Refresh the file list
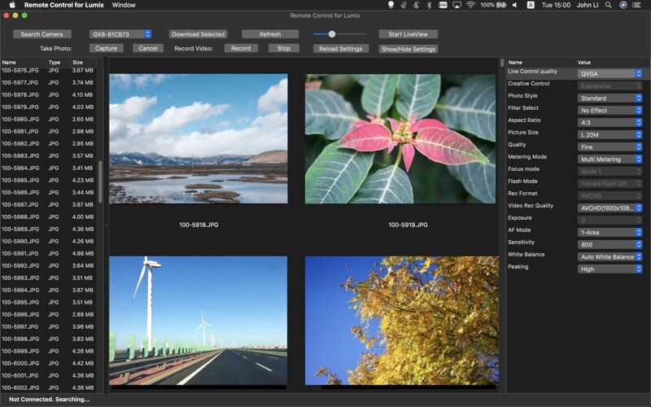Image resolution: width=651 pixels, height=407 pixels. coord(270,34)
